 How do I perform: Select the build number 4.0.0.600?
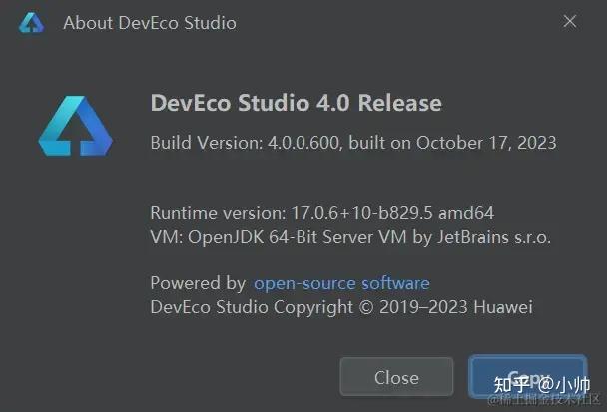(x=304, y=142)
